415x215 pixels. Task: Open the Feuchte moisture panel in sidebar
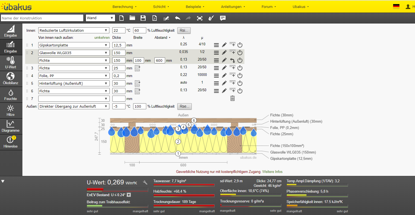pos(11,95)
